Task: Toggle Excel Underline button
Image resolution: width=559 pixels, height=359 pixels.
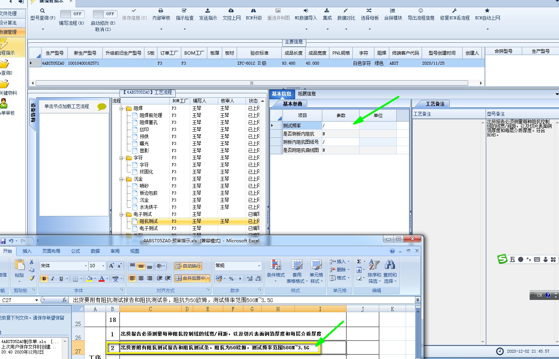Action: pos(61,278)
